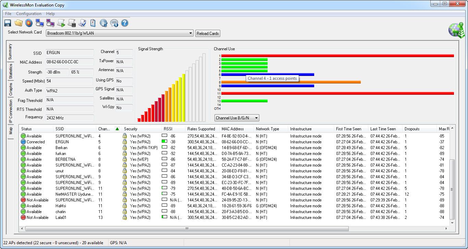Image resolution: width=468 pixels, height=249 pixels.
Task: Select the Lala01 SSID cell
Action: pos(61,218)
